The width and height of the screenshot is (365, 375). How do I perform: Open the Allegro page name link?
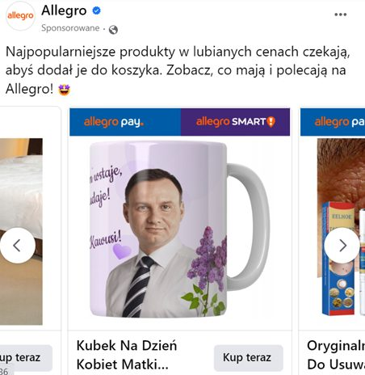[64, 11]
